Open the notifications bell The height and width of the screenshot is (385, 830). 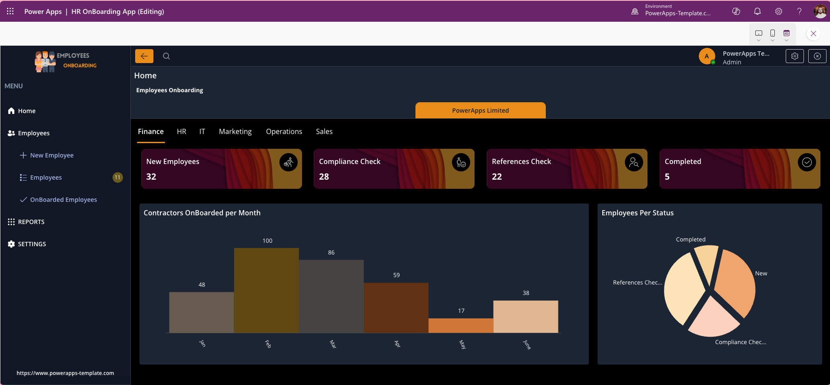[757, 11]
